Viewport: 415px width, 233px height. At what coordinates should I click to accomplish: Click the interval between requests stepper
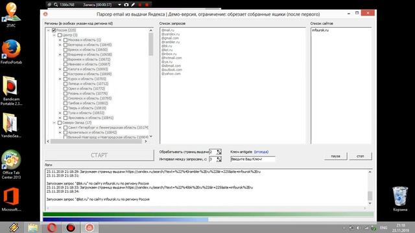(219, 159)
